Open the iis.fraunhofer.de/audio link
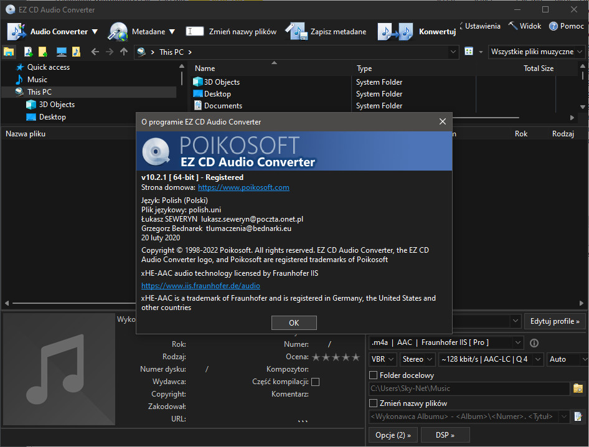The height and width of the screenshot is (447, 589). (200, 286)
